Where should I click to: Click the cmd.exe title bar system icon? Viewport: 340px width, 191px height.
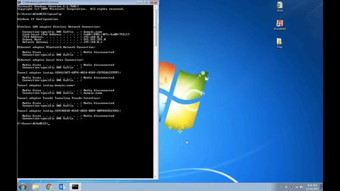click(19, 2)
